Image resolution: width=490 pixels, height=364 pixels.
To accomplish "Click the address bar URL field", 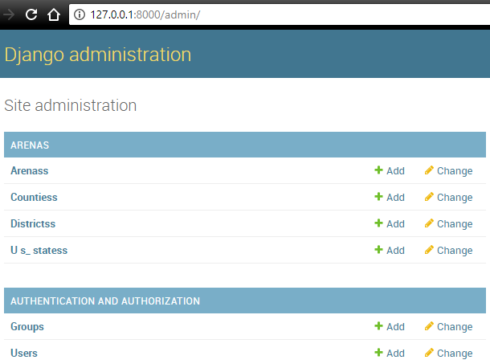I will (280, 14).
